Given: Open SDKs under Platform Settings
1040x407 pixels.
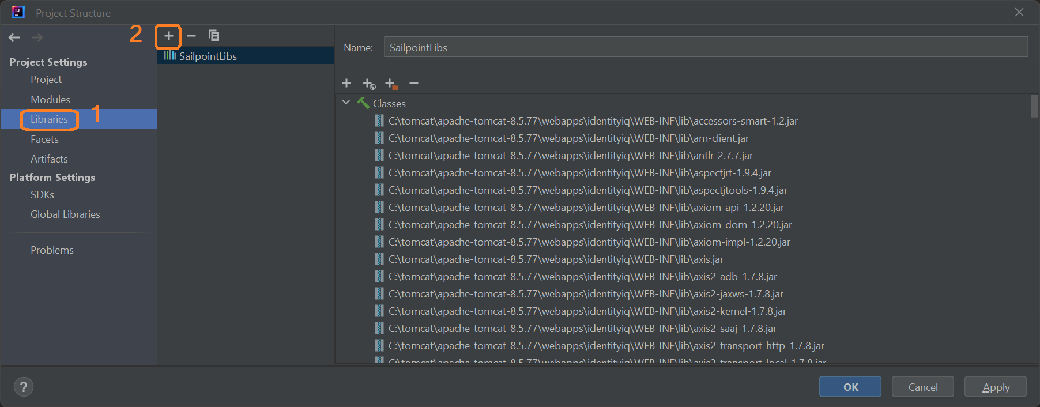Looking at the screenshot, I should (x=42, y=195).
